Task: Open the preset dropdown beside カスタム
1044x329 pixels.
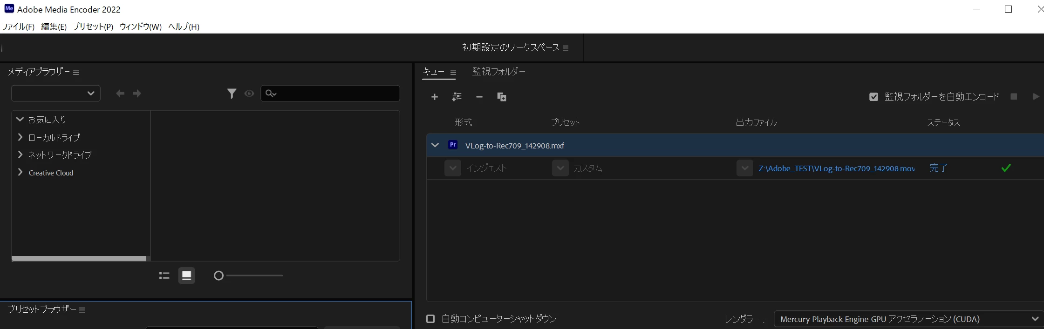Action: pyautogui.click(x=560, y=168)
